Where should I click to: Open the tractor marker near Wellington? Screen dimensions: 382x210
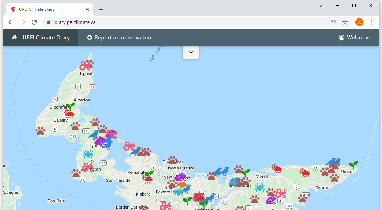click(88, 167)
